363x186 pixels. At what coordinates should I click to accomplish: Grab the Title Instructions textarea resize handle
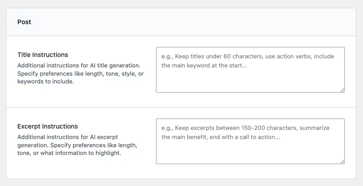[x=342, y=90]
